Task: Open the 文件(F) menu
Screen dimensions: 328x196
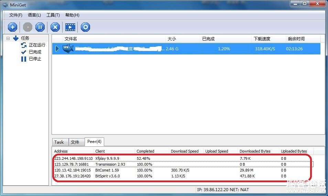Action: (x=15, y=15)
